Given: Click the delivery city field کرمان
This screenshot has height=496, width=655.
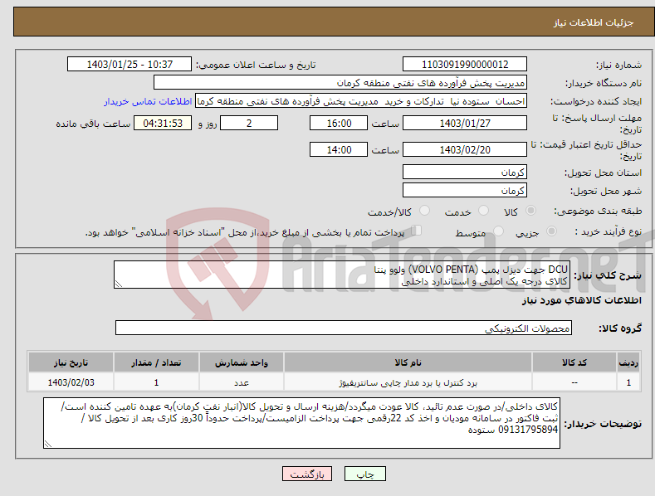Looking at the screenshot, I should click(465, 191).
